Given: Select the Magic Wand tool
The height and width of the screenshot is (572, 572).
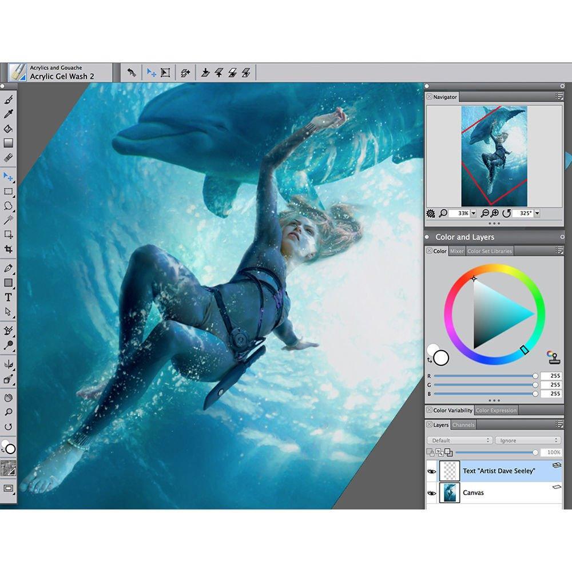Looking at the screenshot, I should 8,220.
